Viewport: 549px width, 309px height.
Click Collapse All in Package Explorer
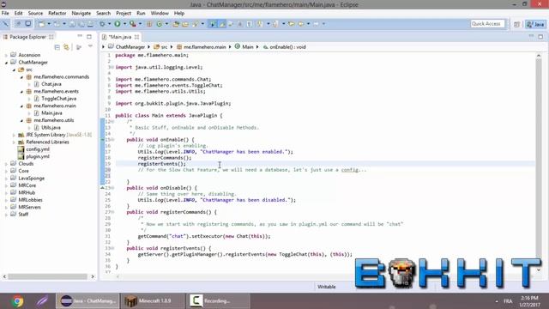tap(57, 47)
